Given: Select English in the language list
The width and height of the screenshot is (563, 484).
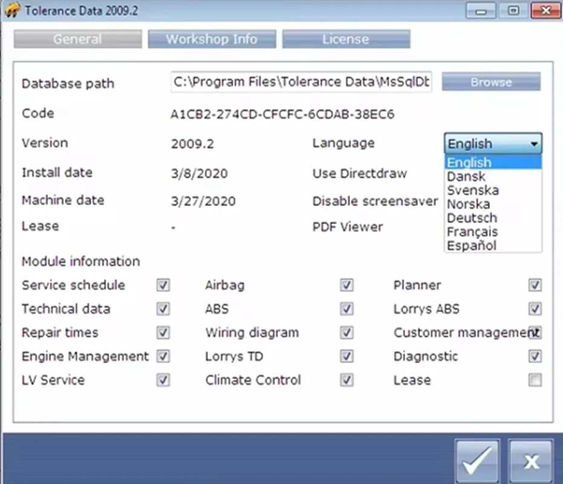Looking at the screenshot, I should click(x=493, y=162).
